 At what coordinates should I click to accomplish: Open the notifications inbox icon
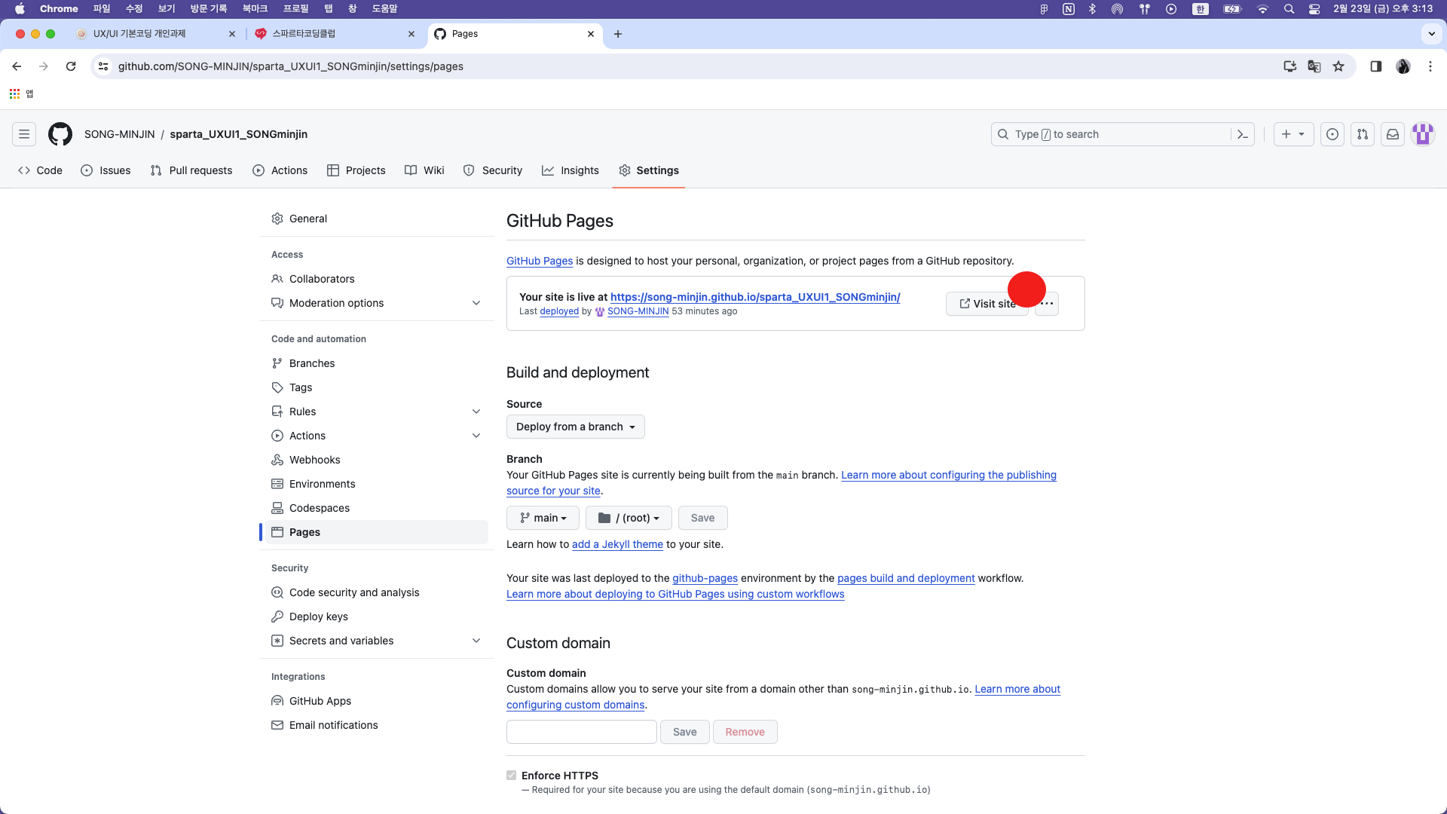[x=1393, y=134]
